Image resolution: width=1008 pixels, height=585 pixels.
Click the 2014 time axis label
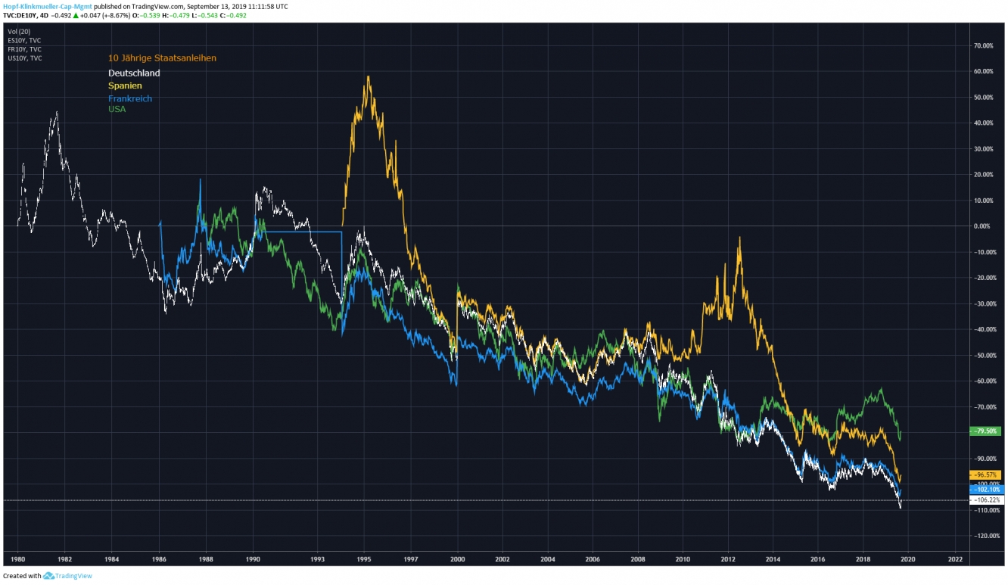pos(773,559)
